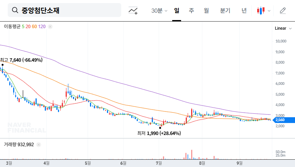Click the 50.0m volume axis label
The width and height of the screenshot is (295, 167).
(280, 152)
